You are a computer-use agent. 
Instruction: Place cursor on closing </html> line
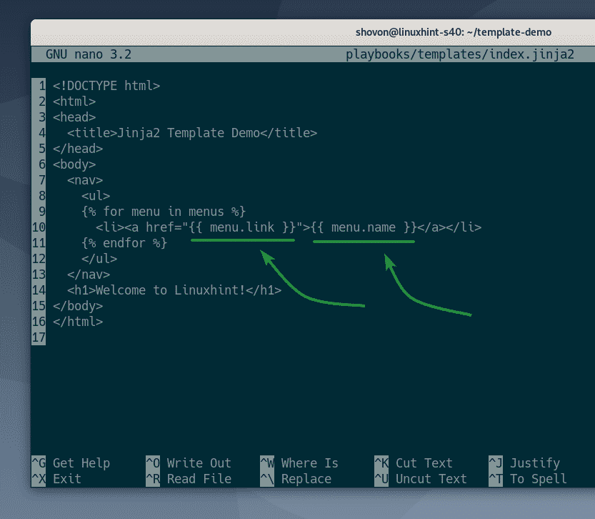coord(78,322)
